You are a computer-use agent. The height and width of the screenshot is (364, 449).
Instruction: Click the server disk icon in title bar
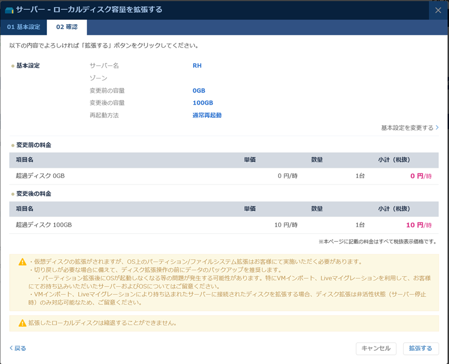pyautogui.click(x=10, y=10)
